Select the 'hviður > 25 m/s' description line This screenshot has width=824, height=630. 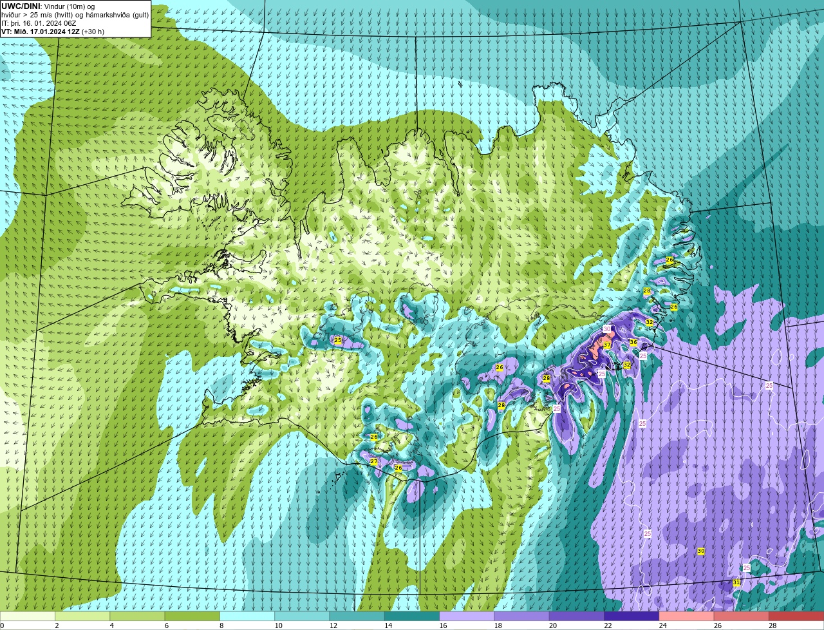[x=75, y=15]
